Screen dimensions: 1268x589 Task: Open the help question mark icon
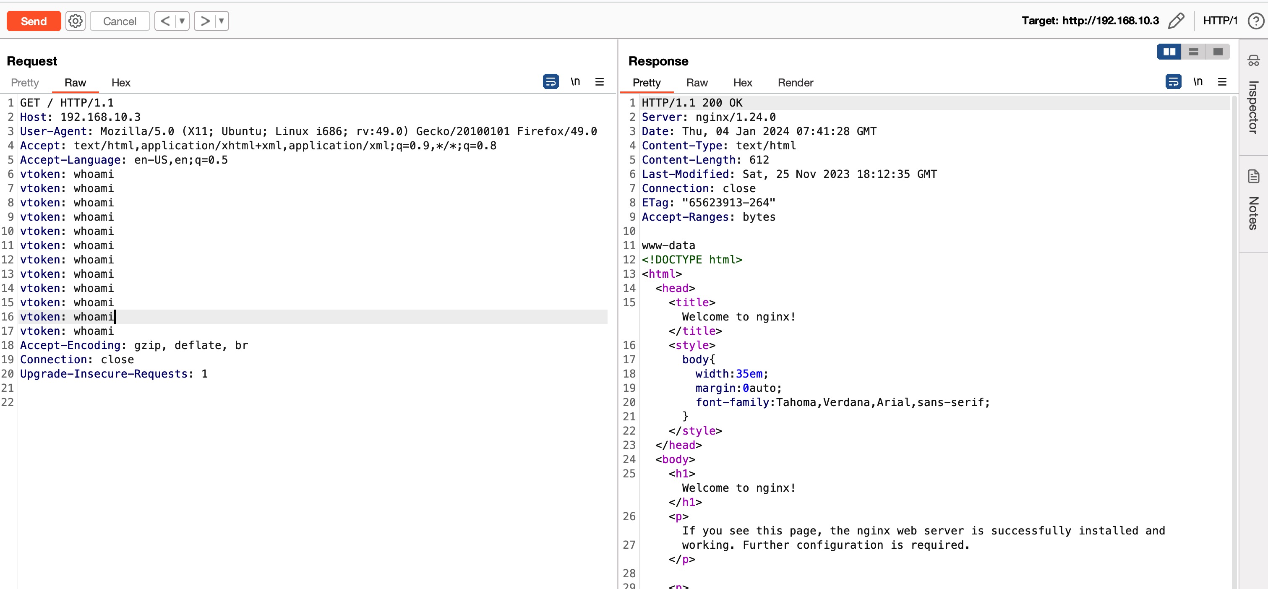pos(1256,21)
